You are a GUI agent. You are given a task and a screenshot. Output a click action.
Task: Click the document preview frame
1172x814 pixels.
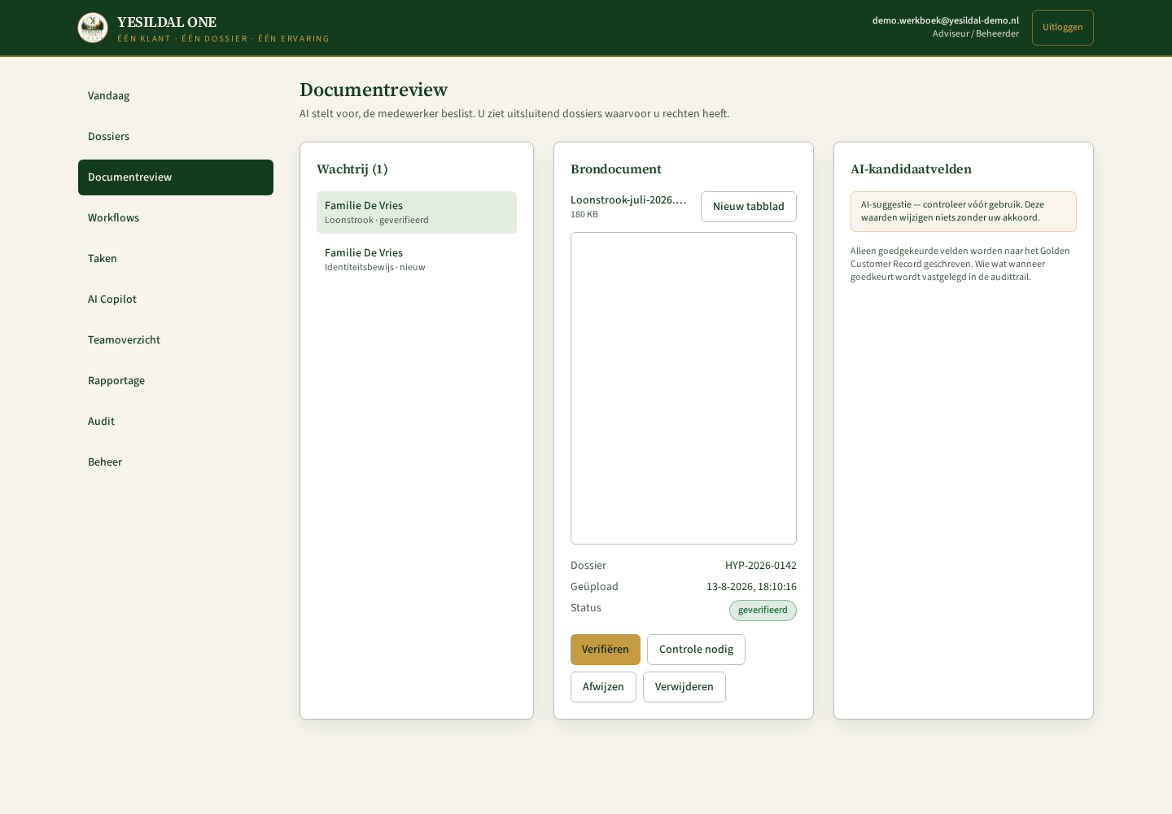(684, 388)
